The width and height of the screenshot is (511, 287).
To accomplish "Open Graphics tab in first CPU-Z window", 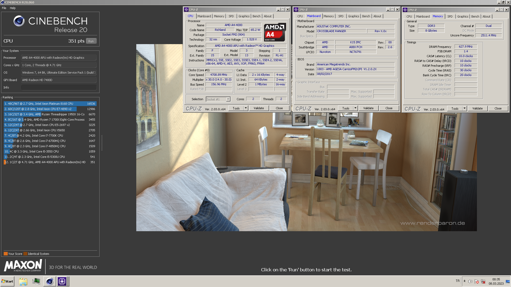I will [x=244, y=16].
